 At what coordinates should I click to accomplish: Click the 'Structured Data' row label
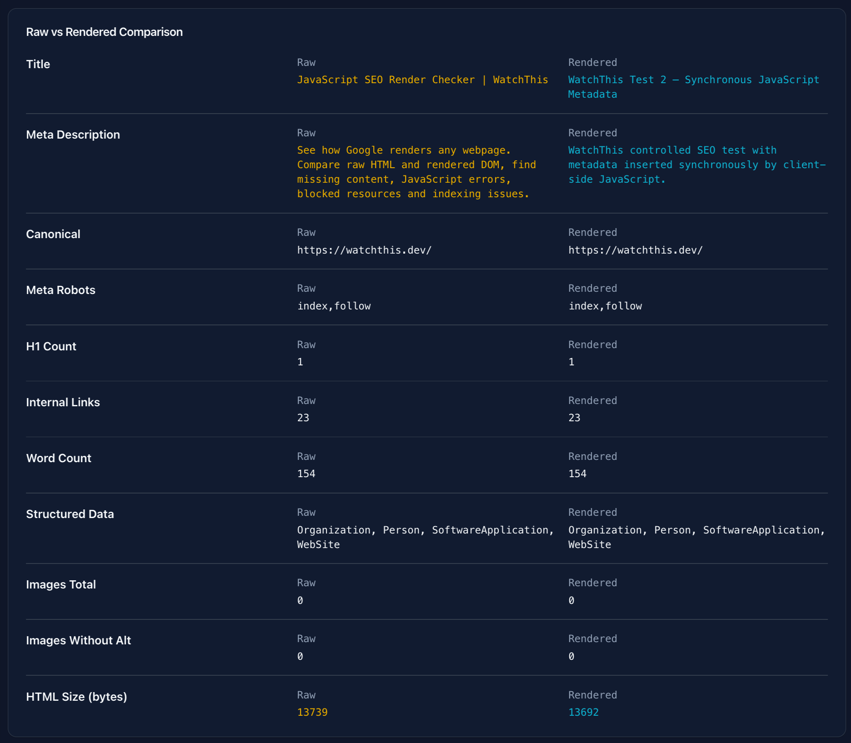point(70,514)
